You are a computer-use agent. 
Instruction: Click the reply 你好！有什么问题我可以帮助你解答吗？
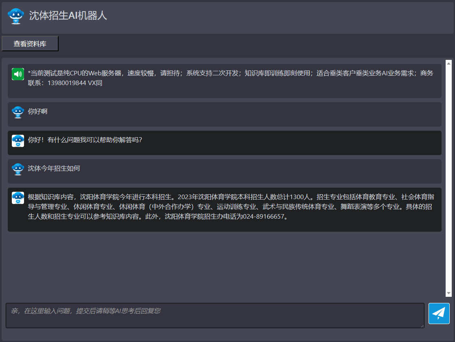tap(85, 140)
